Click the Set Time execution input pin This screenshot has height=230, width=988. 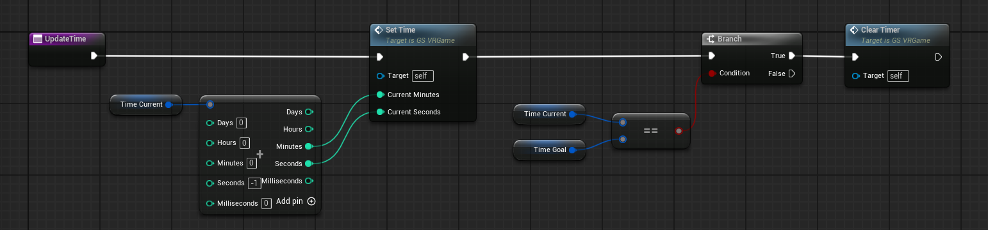pos(381,57)
